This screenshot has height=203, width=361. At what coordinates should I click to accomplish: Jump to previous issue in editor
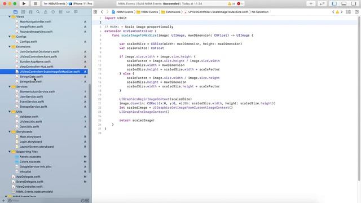click(x=333, y=12)
